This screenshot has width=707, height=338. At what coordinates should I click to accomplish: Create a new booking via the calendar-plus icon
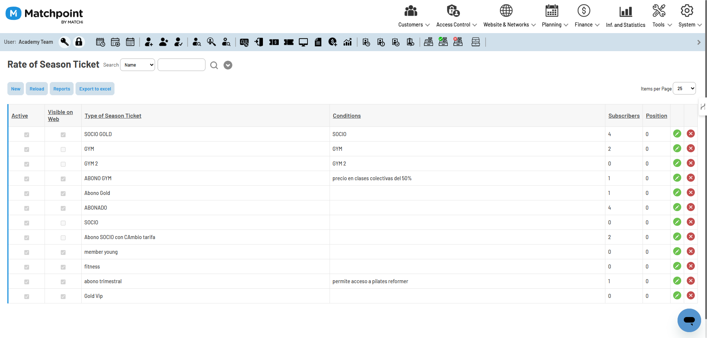[x=115, y=42]
